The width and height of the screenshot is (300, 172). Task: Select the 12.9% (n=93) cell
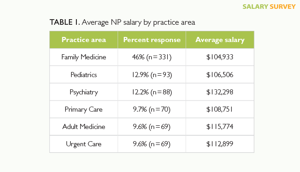click(152, 75)
